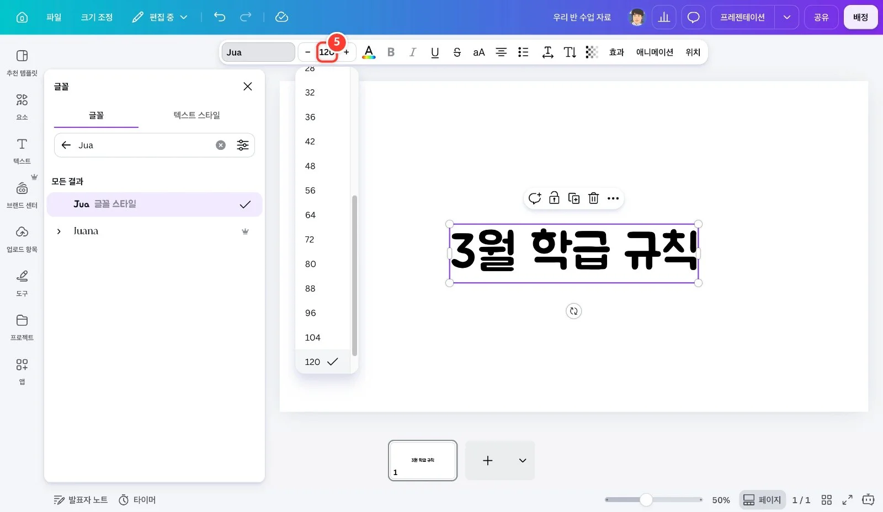Redo the last action
The width and height of the screenshot is (883, 512).
[x=246, y=17]
